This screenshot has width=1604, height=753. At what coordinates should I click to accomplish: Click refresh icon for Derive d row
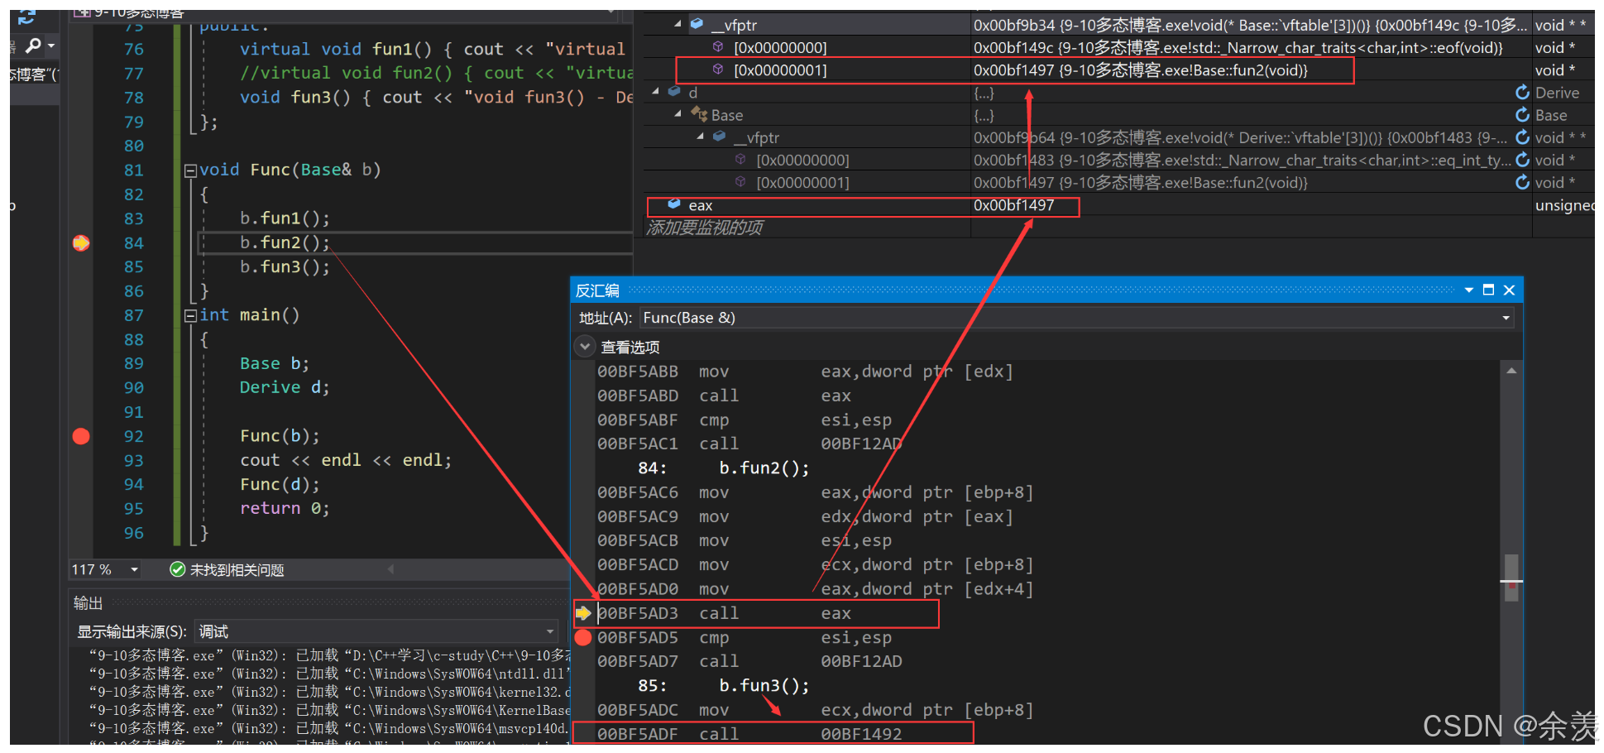(1522, 93)
